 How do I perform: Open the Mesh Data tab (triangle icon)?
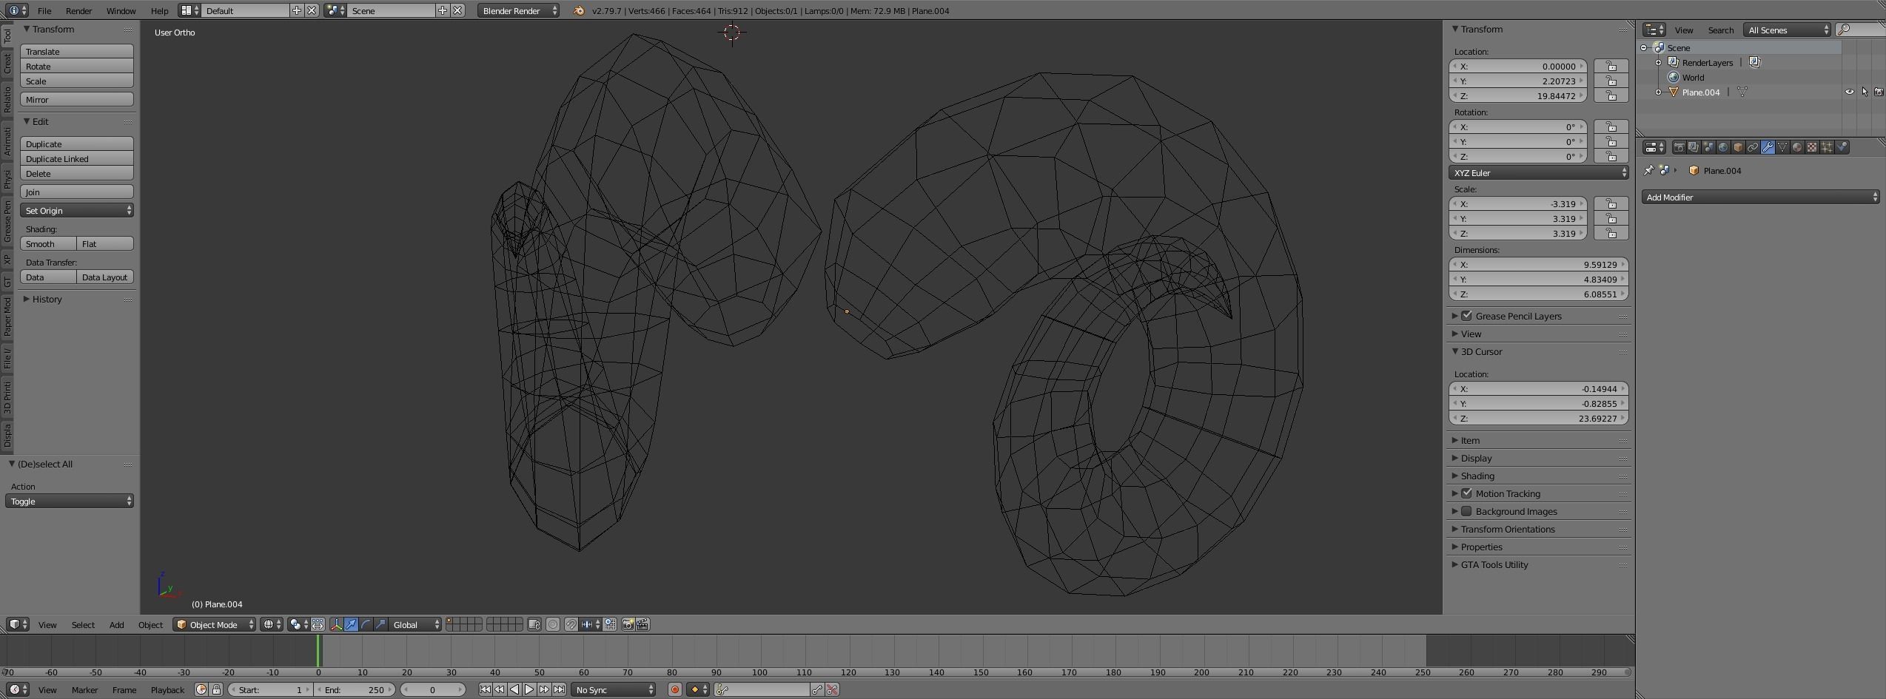[x=1782, y=147]
